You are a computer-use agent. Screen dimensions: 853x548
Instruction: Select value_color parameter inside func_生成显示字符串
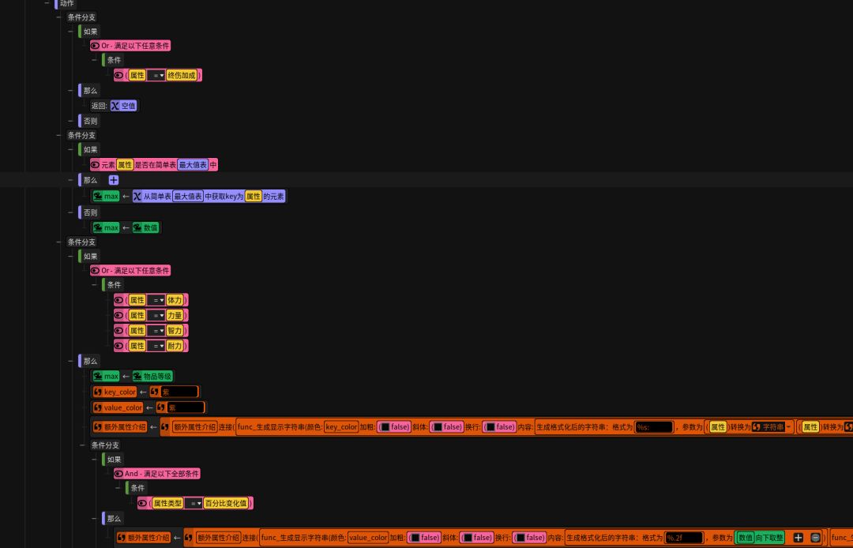coord(368,538)
